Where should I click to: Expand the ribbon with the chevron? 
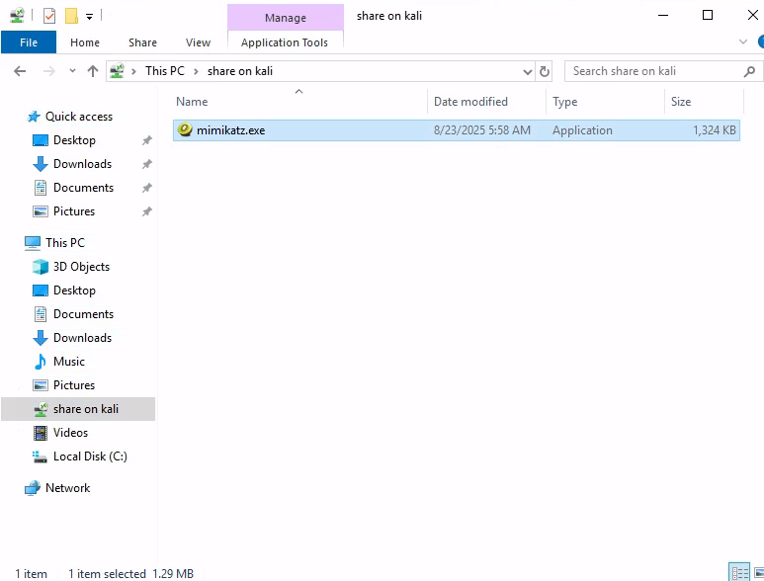[x=743, y=42]
